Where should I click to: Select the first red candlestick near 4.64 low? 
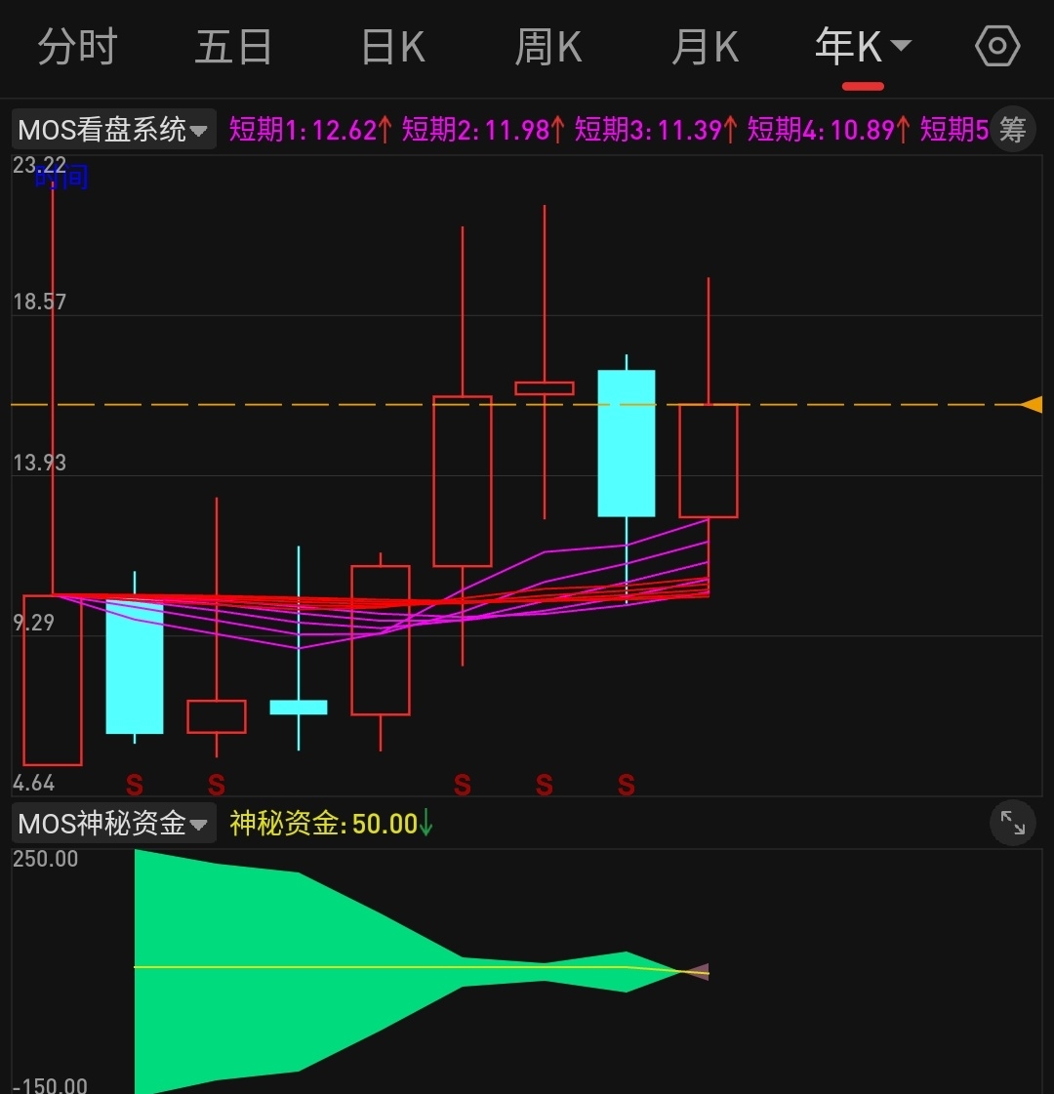coord(53,680)
